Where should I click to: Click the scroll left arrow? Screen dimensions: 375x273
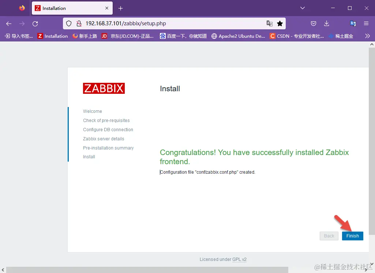click(3, 270)
